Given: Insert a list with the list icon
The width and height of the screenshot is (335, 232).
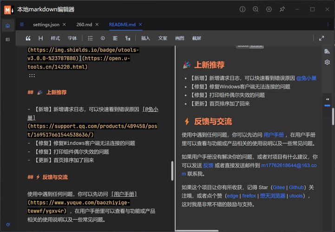Looking at the screenshot, I should [x=90, y=38].
